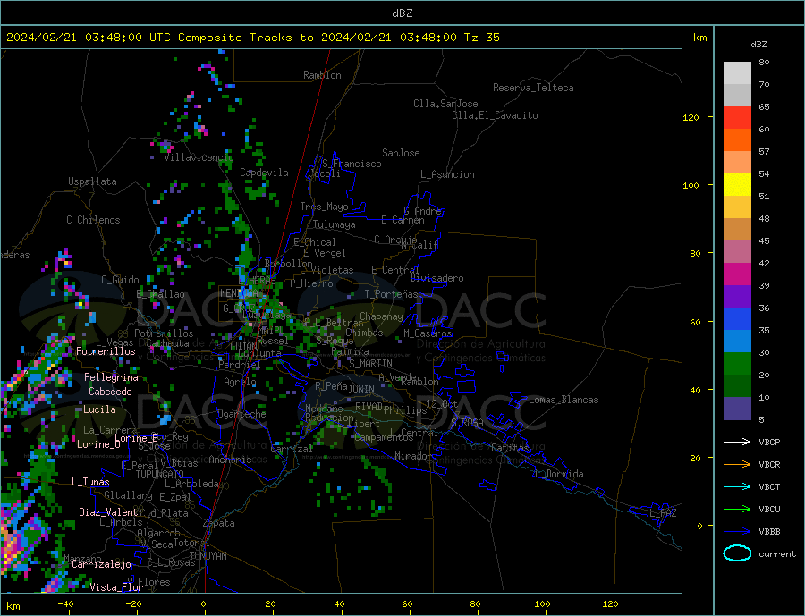Click the S_ROSA map label
The width and height of the screenshot is (805, 616).
coord(467,423)
